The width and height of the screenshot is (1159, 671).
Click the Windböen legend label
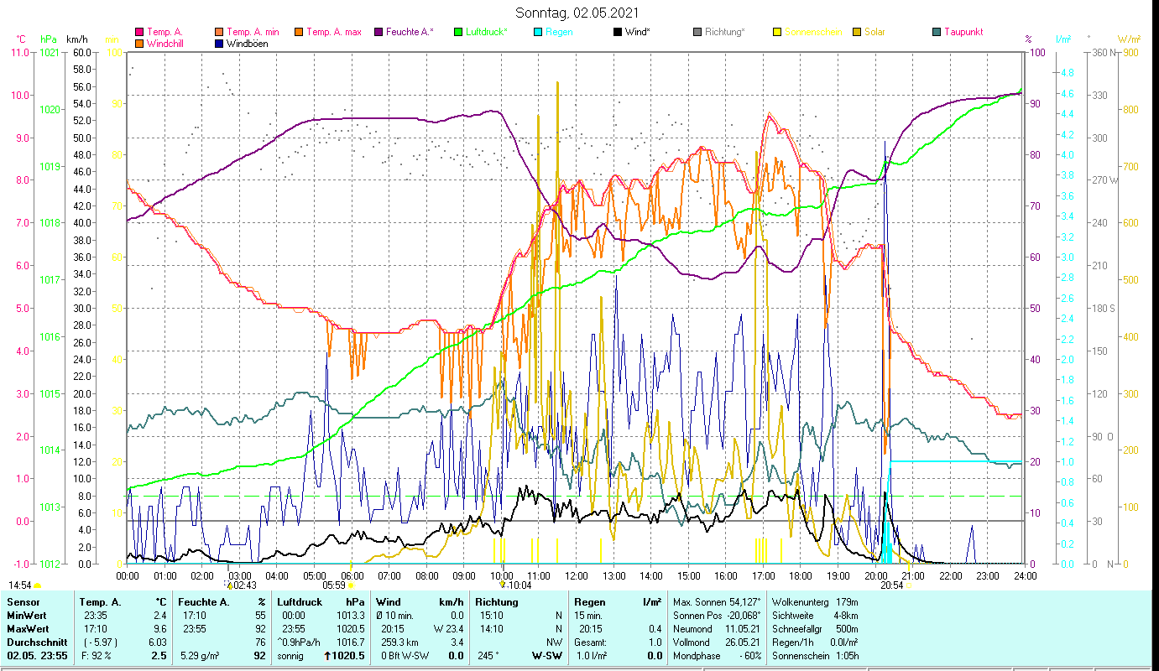click(248, 44)
